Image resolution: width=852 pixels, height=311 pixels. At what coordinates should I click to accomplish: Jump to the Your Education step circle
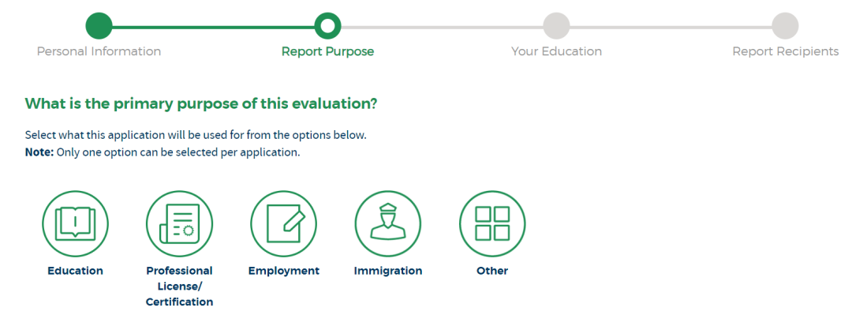click(556, 25)
